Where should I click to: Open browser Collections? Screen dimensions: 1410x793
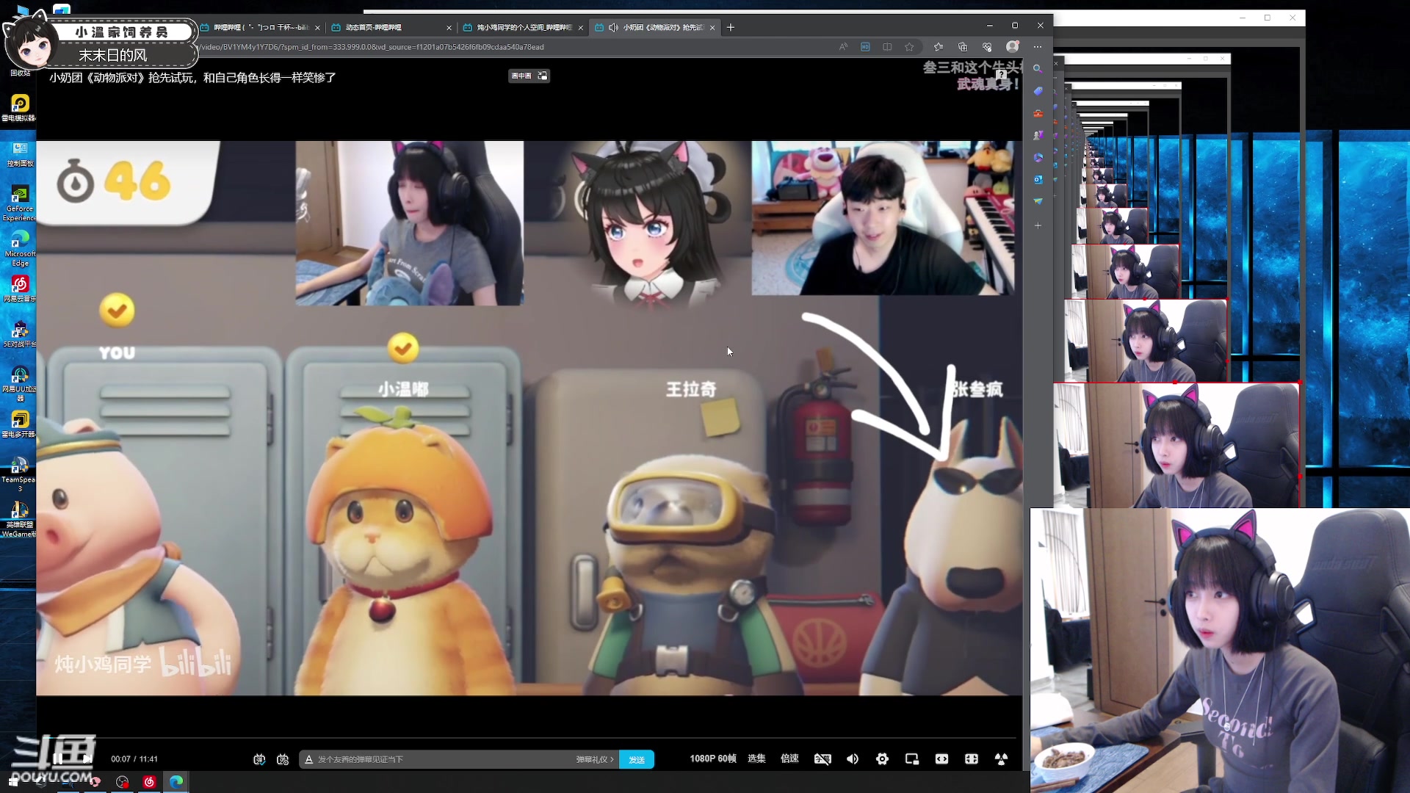[x=963, y=47]
